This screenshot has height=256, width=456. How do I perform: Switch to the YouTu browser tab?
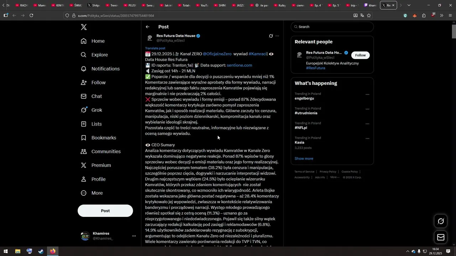click(201, 5)
